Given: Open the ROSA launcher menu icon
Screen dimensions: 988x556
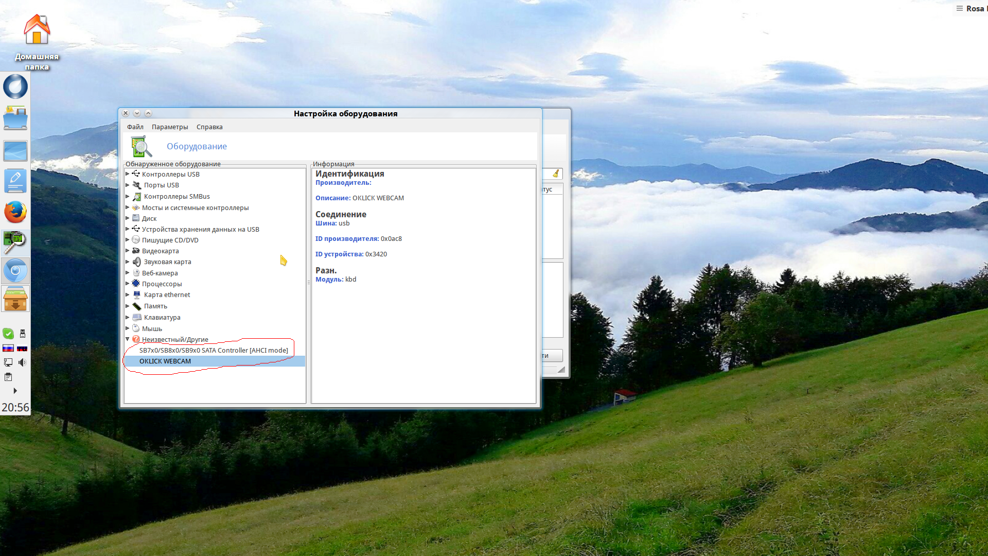Looking at the screenshot, I should [15, 86].
